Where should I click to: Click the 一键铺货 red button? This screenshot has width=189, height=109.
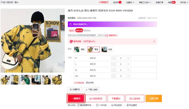coord(76,98)
